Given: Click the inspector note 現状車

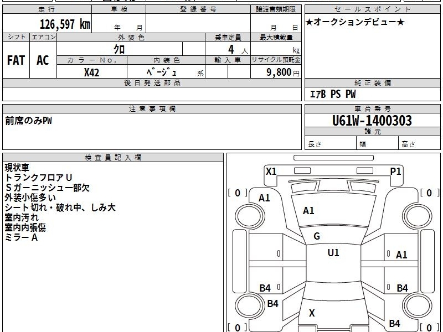Looking at the screenshot, I should [17, 168].
